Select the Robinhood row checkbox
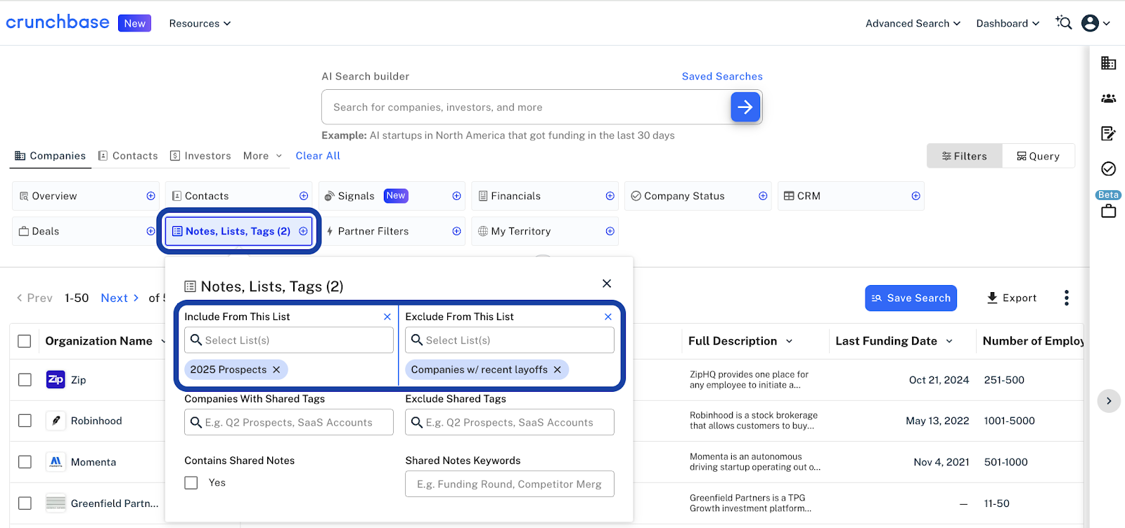Image resolution: width=1125 pixels, height=528 pixels. coord(25,421)
